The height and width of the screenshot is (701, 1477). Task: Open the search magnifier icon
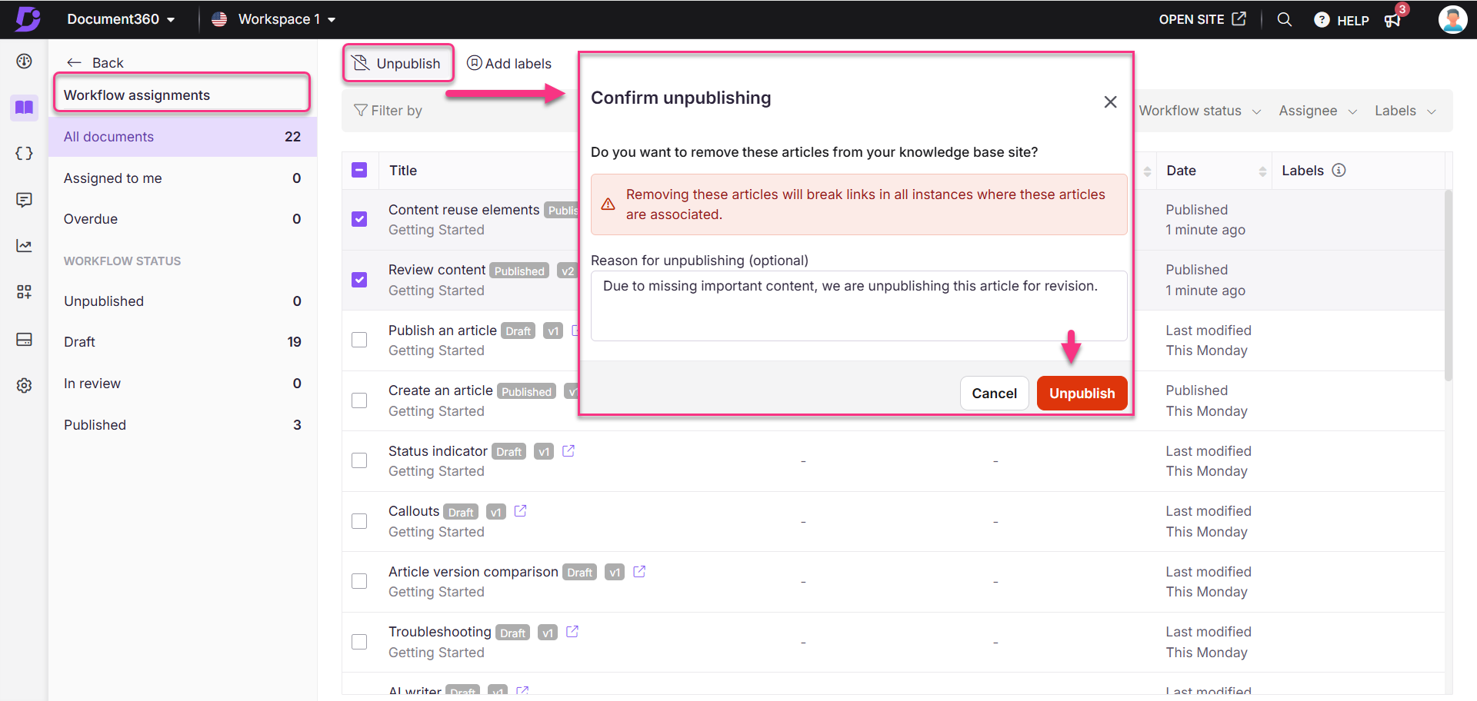(1284, 19)
